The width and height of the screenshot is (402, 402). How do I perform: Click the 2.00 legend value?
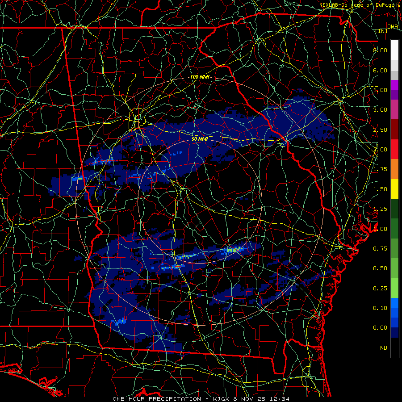380,150
